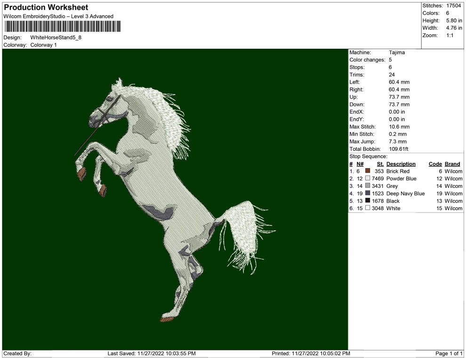Select the Zoom value 1:1
This screenshot has width=466, height=358.
pos(450,36)
